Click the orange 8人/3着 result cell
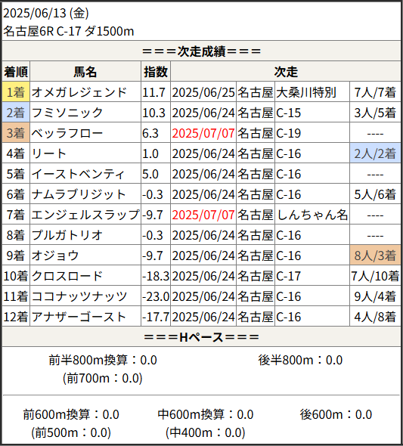403x446 pixels. coord(375,256)
